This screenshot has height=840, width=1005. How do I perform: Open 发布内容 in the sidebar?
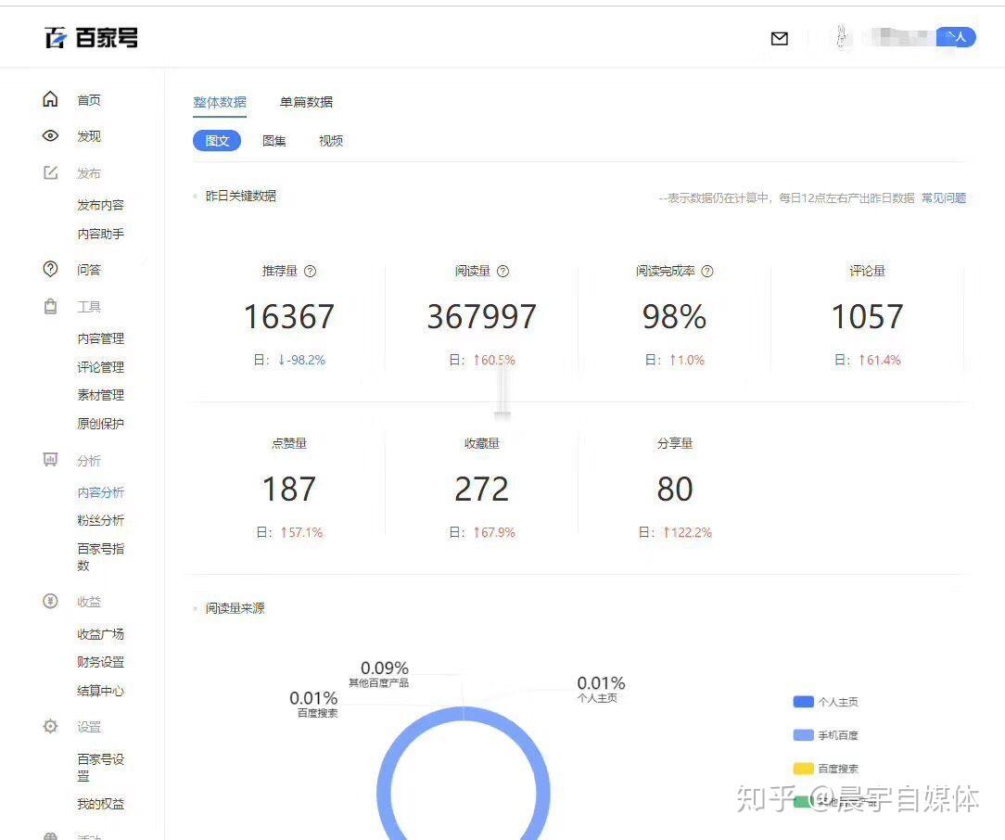[x=101, y=205]
